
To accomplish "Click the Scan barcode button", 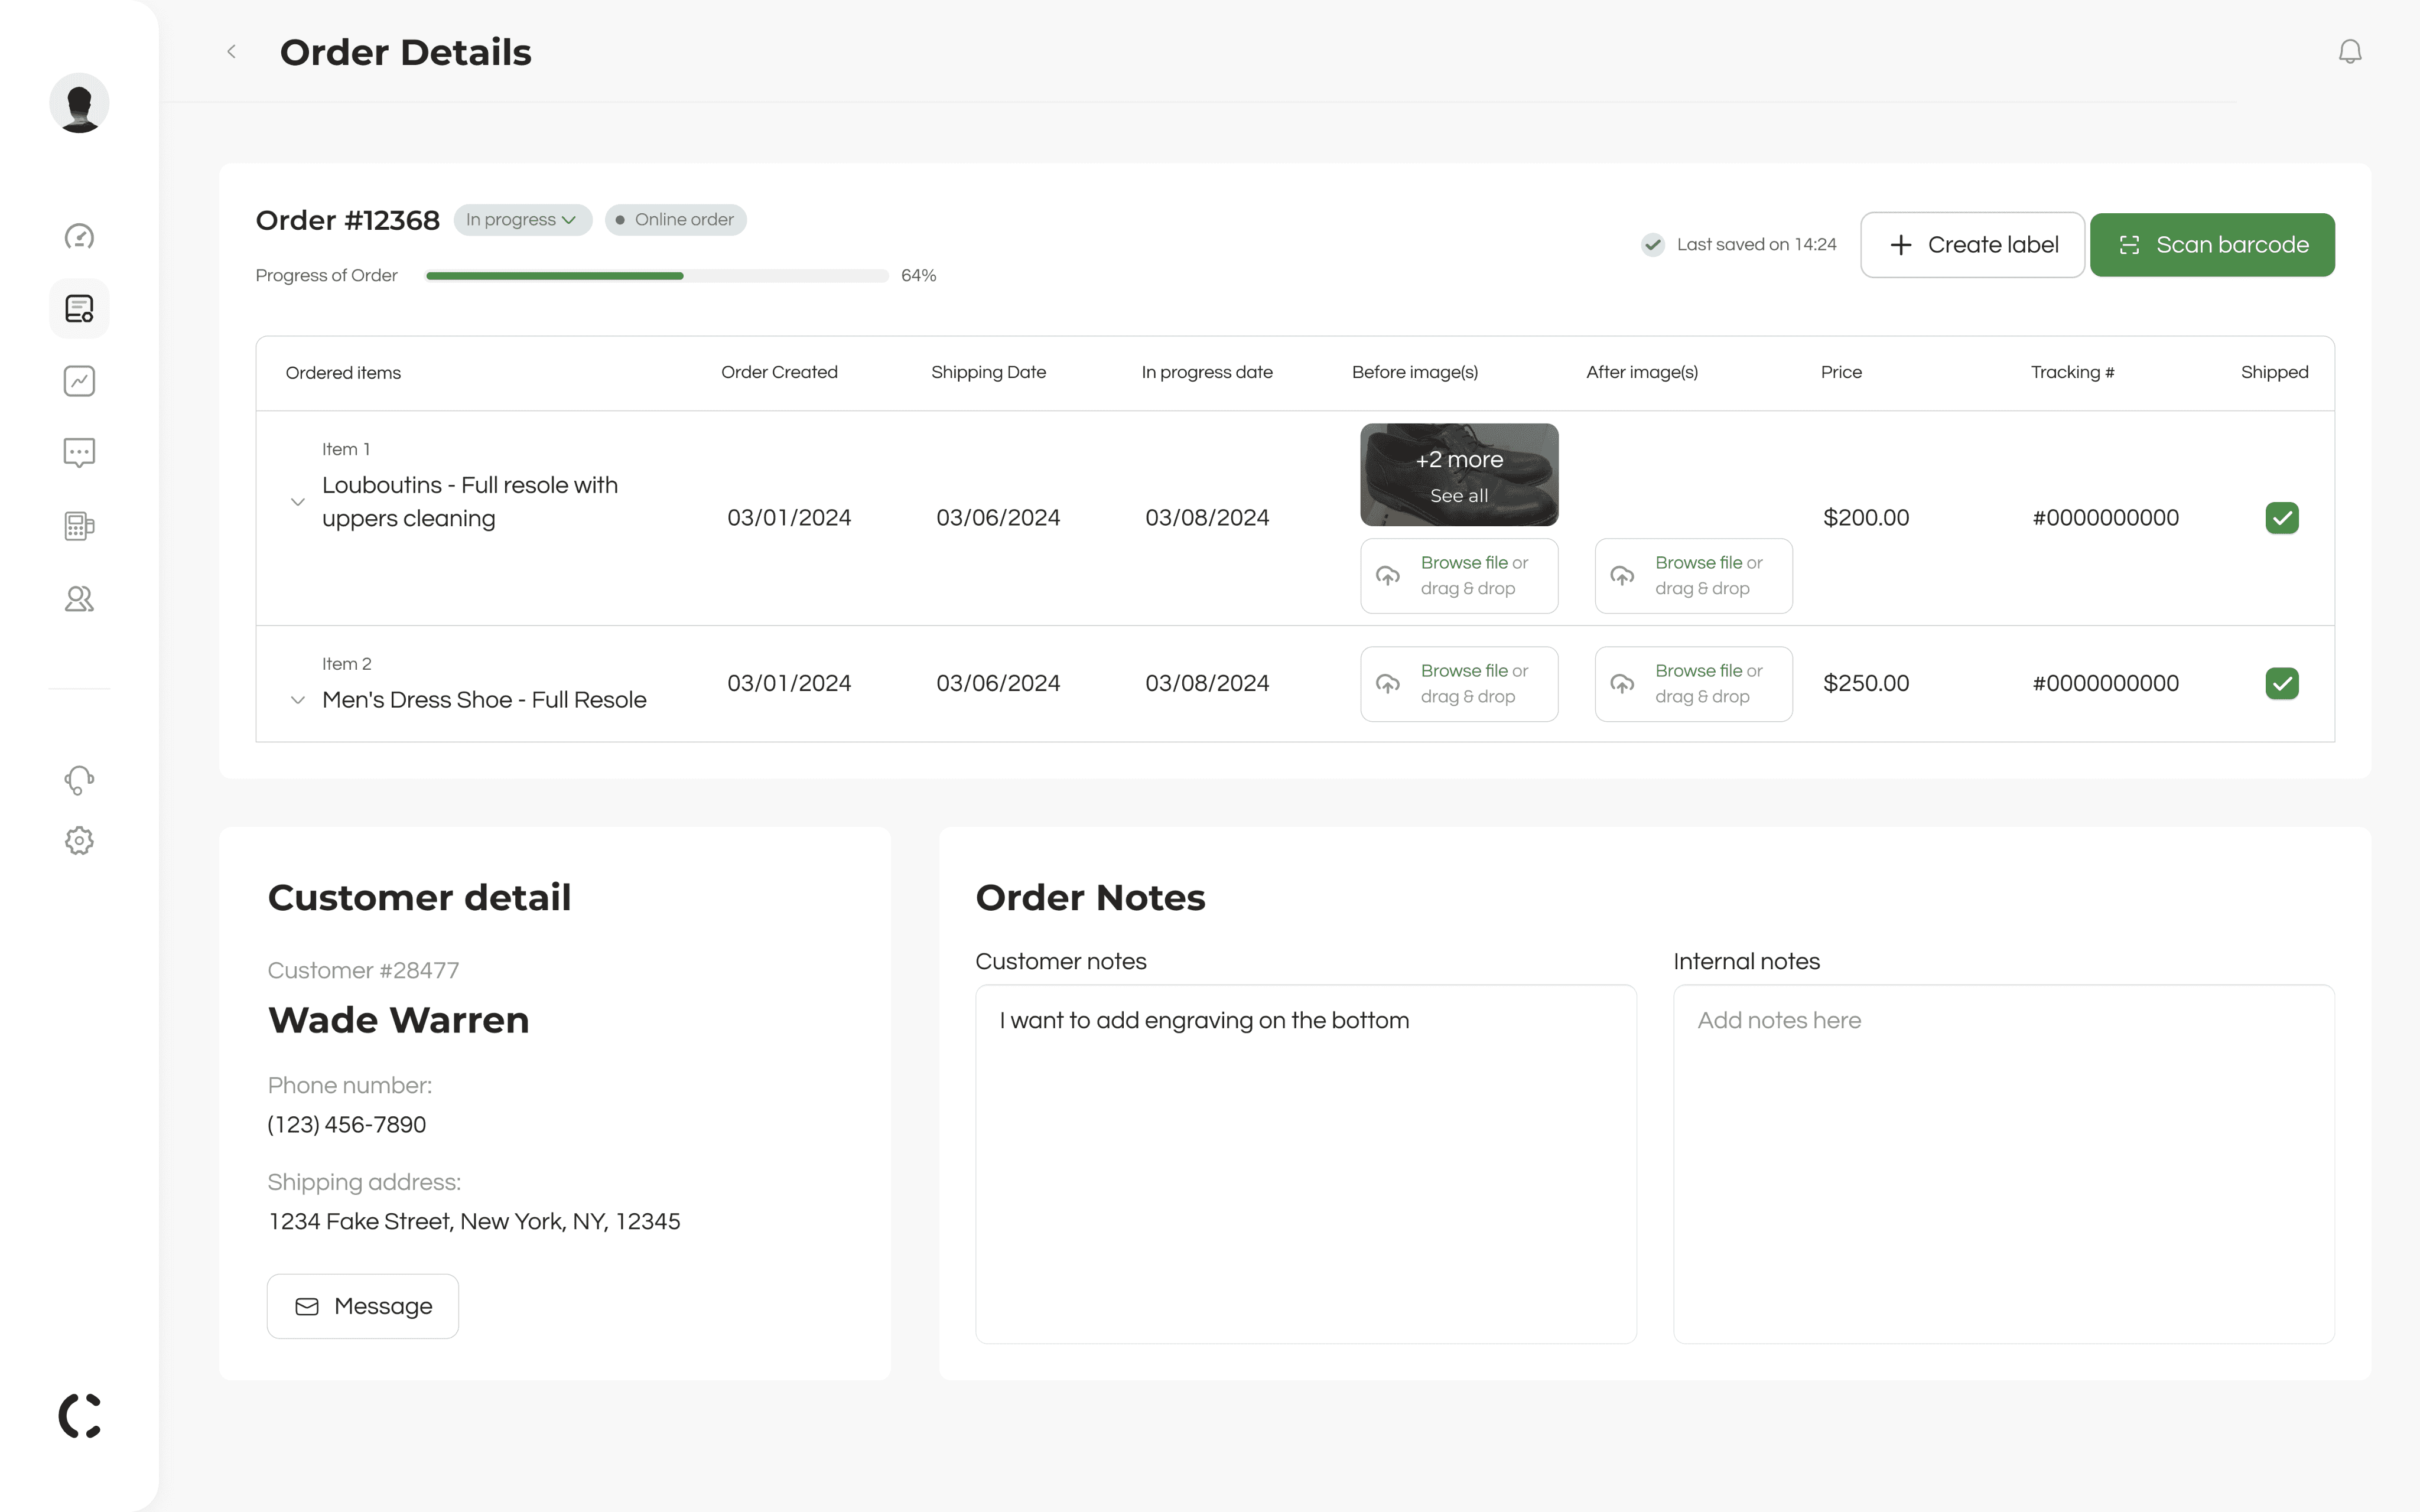I will (2212, 245).
